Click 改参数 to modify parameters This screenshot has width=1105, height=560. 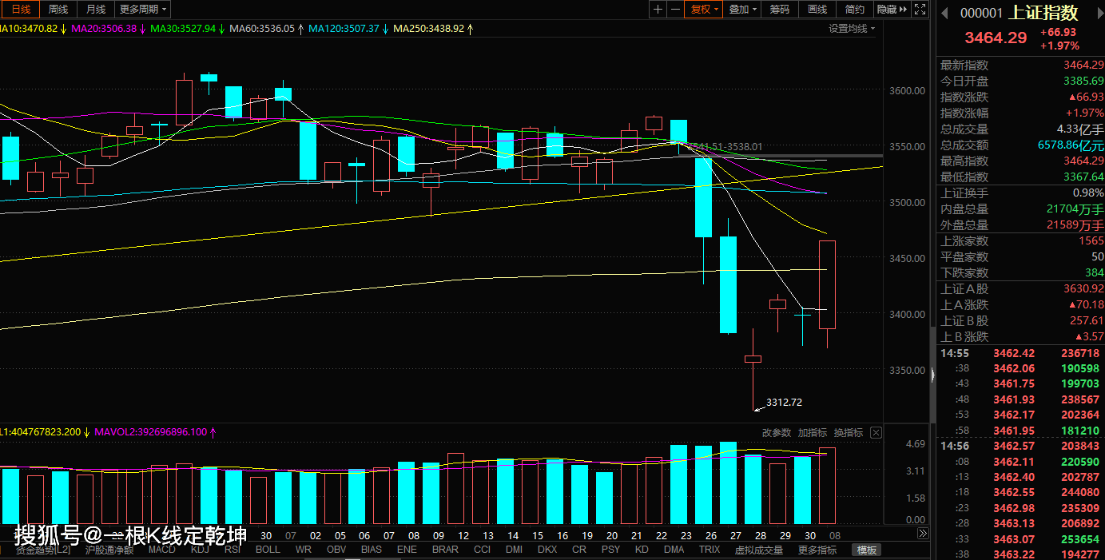pos(776,432)
